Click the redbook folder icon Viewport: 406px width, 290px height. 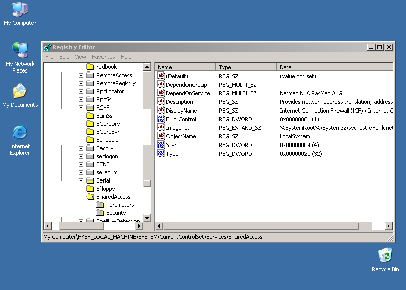coord(90,67)
